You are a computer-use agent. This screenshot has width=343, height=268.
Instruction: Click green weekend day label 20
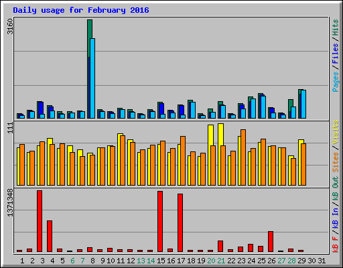[x=211, y=261]
